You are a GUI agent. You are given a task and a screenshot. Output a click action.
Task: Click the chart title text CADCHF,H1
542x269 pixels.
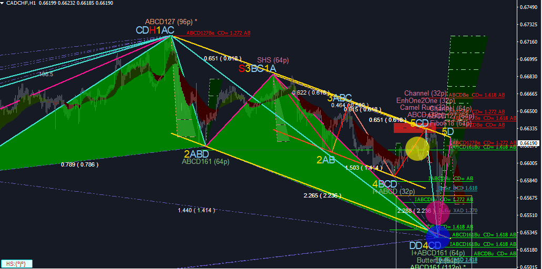(21, 3)
